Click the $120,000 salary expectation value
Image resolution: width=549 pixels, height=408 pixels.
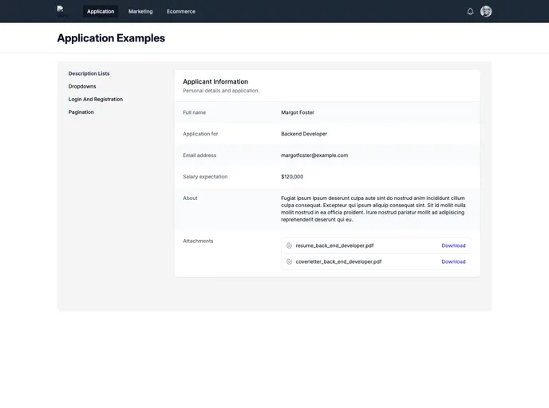pyautogui.click(x=292, y=176)
